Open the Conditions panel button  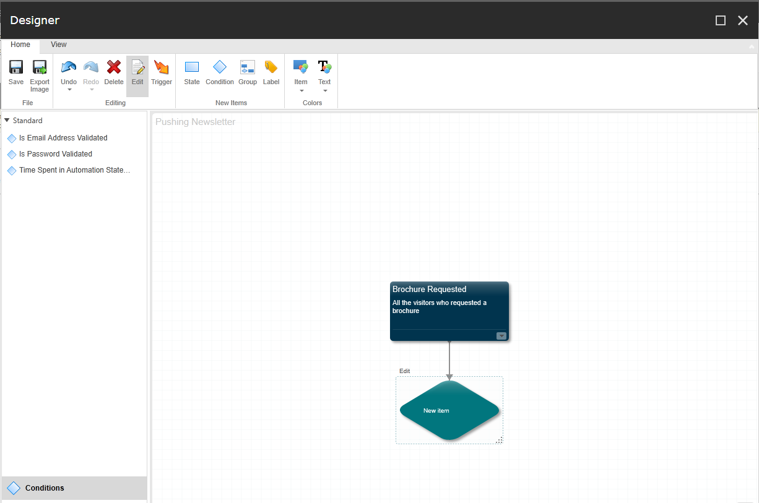pyautogui.click(x=74, y=488)
